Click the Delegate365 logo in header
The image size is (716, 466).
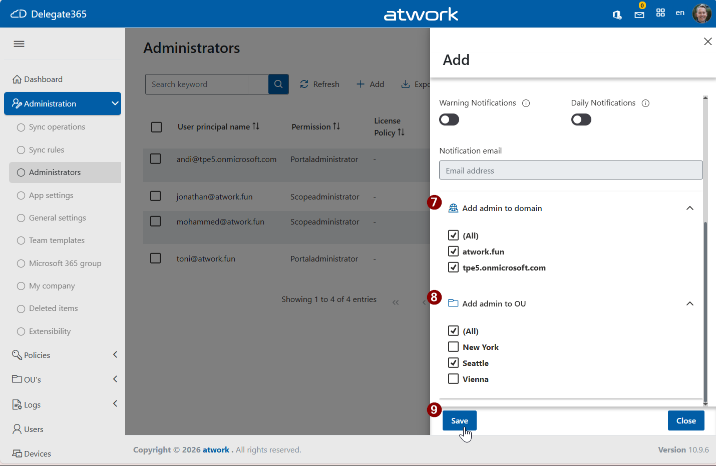[x=49, y=14]
